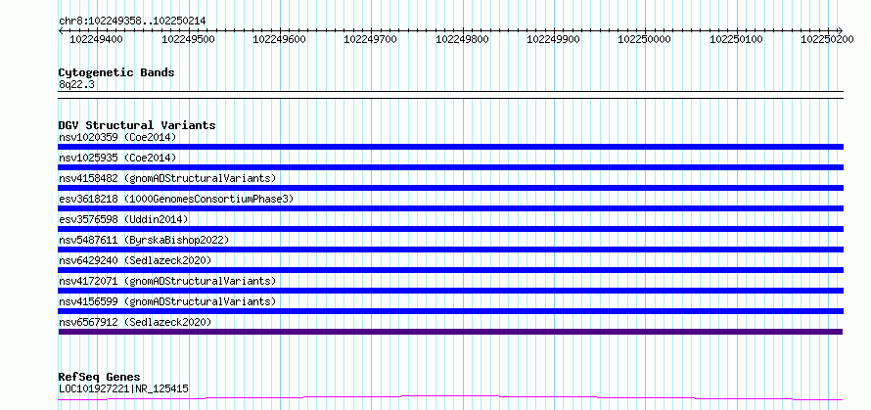Open esv3618218 1000 Genomes variant label
The width and height of the screenshot is (871, 410).
[x=176, y=199]
